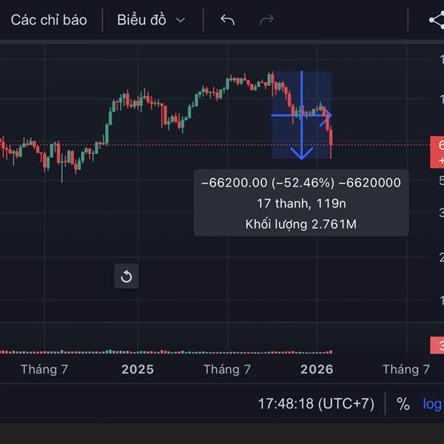The height and width of the screenshot is (444, 444).
Task: Click the red current price label
Action: click(x=437, y=151)
